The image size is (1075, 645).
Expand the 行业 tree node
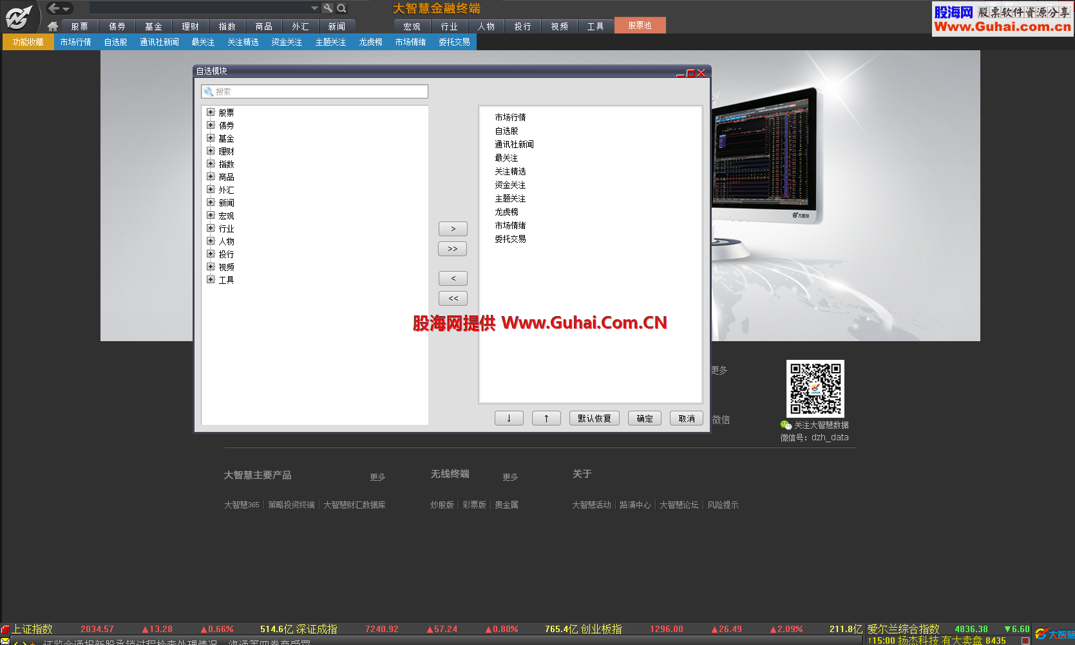pos(211,228)
